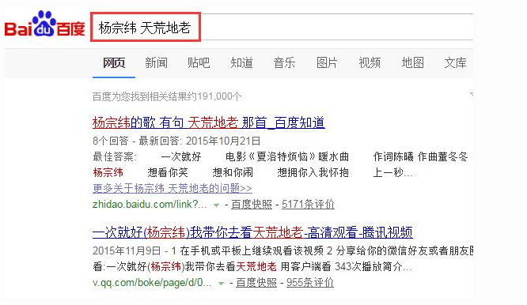Image resolution: width=527 pixels, height=305 pixels.
Task: Switch to the 视频 tab
Action: [x=370, y=62]
